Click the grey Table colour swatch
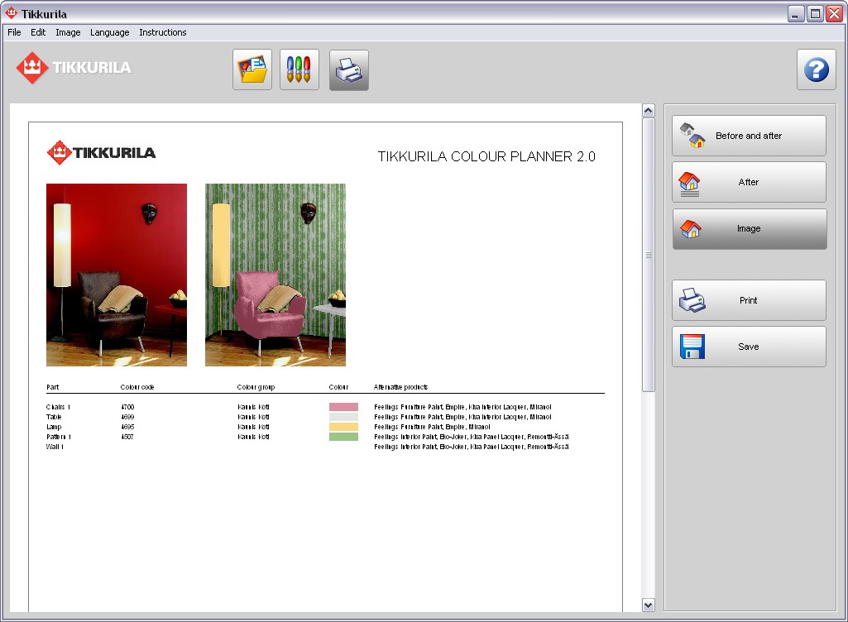 (343, 417)
